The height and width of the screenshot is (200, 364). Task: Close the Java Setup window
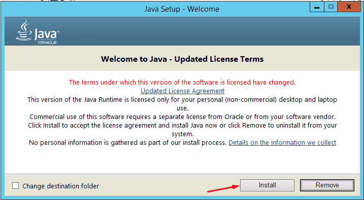[x=349, y=7]
